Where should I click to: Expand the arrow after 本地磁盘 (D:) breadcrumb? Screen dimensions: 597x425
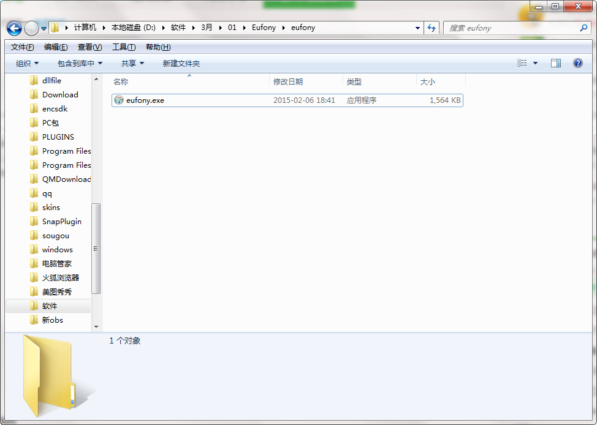point(164,28)
